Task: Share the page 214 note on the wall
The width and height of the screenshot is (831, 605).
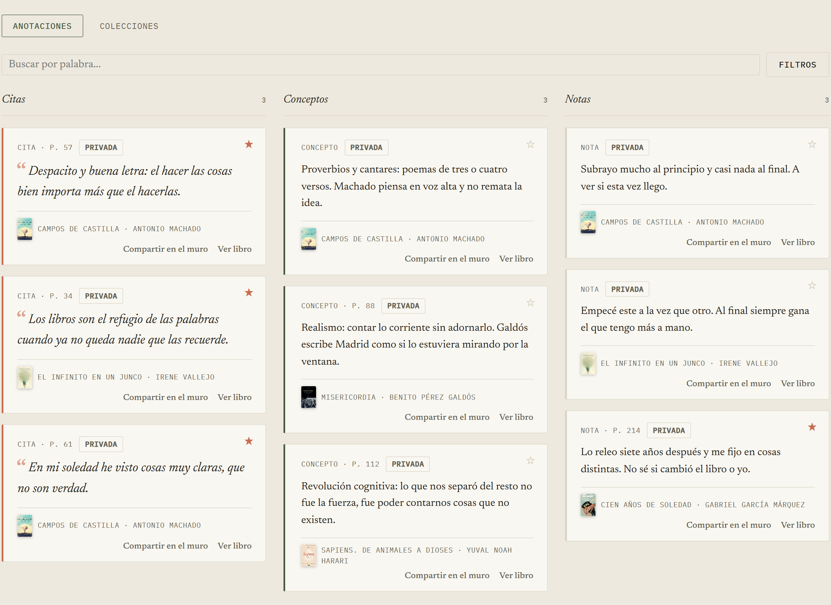Action: (729, 525)
